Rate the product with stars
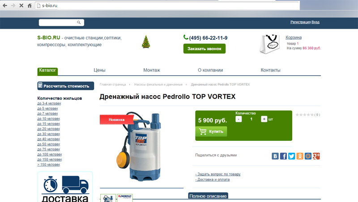The height and width of the screenshot is (202, 358). coord(304,115)
